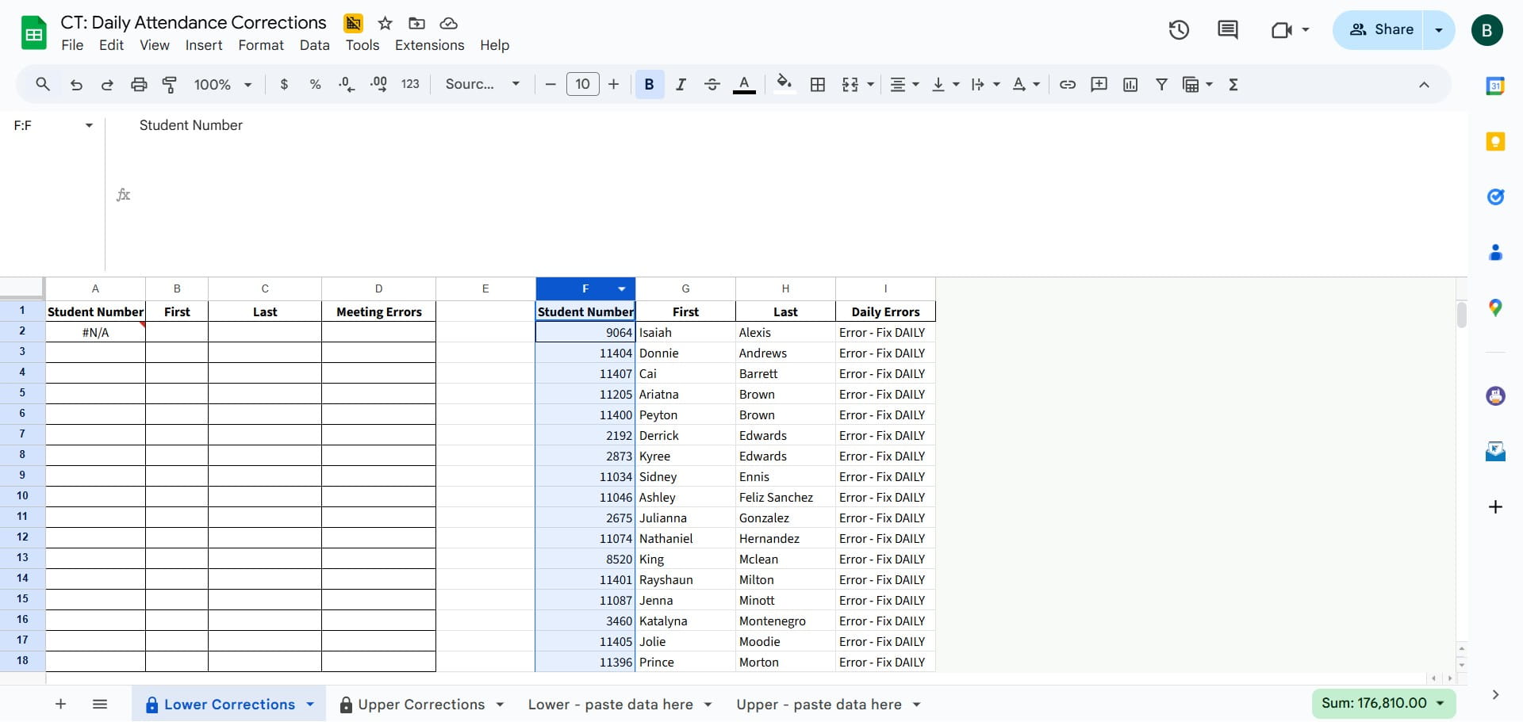
Task: Click decrease font size minus button
Action: [x=551, y=84]
